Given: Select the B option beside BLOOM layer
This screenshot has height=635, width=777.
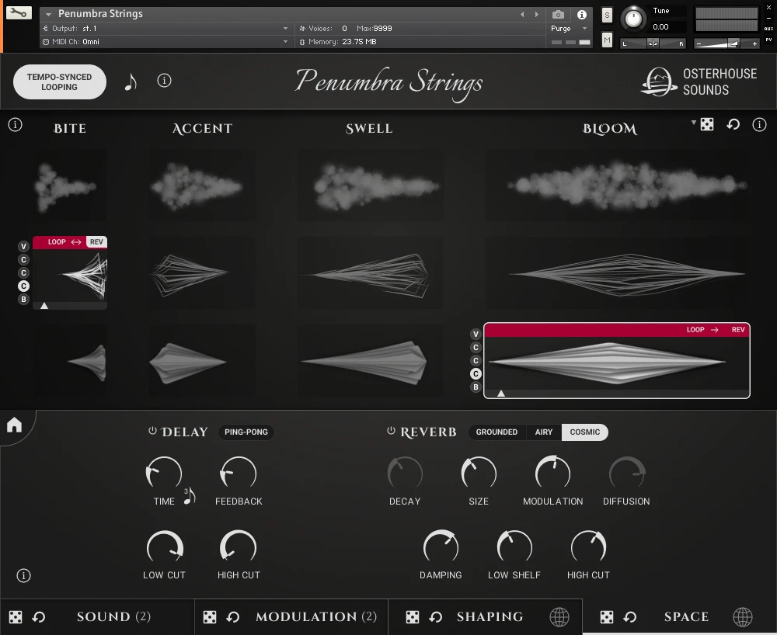Looking at the screenshot, I should click(x=476, y=387).
